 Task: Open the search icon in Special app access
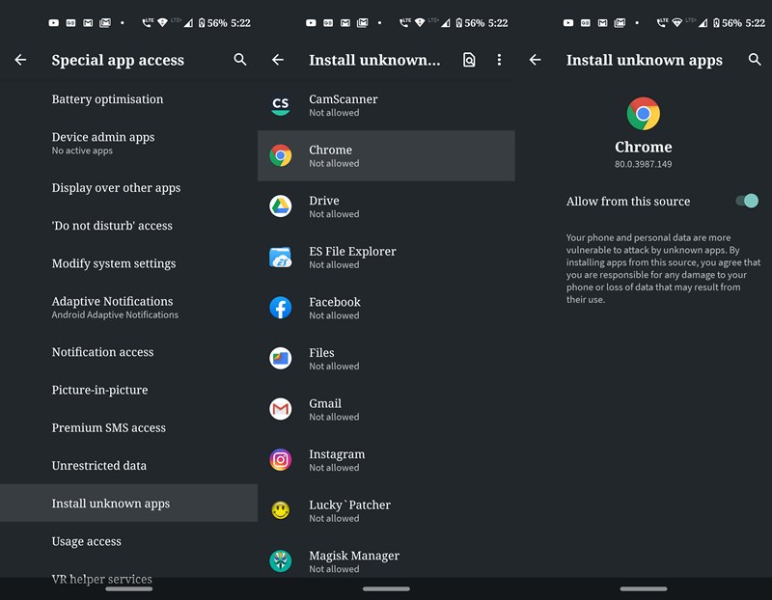click(x=239, y=60)
